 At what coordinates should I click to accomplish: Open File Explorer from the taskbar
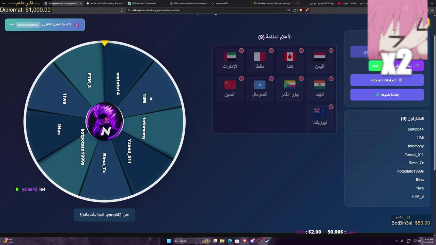[x=222, y=241]
